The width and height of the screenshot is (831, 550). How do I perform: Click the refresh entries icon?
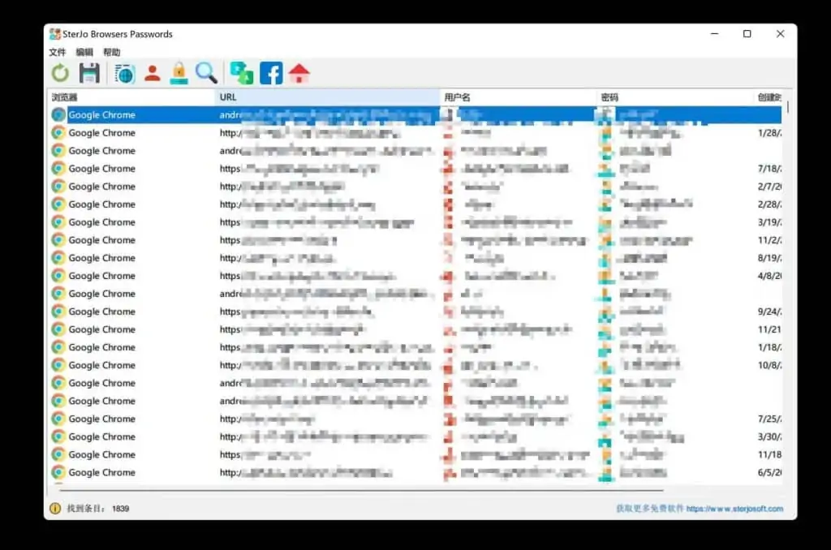click(x=59, y=73)
